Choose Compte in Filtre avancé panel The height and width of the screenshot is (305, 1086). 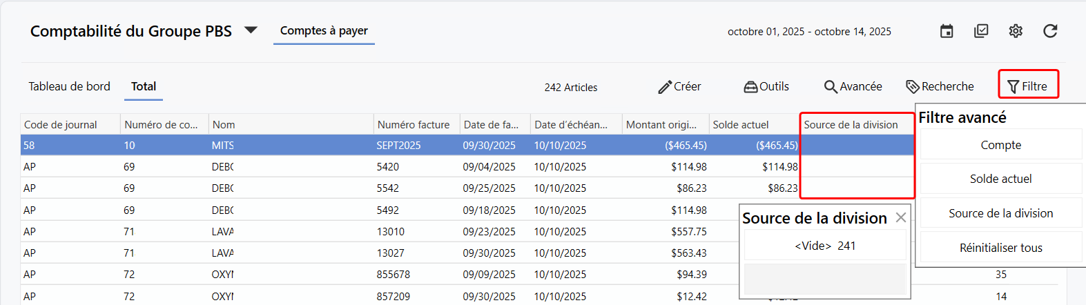(1000, 145)
